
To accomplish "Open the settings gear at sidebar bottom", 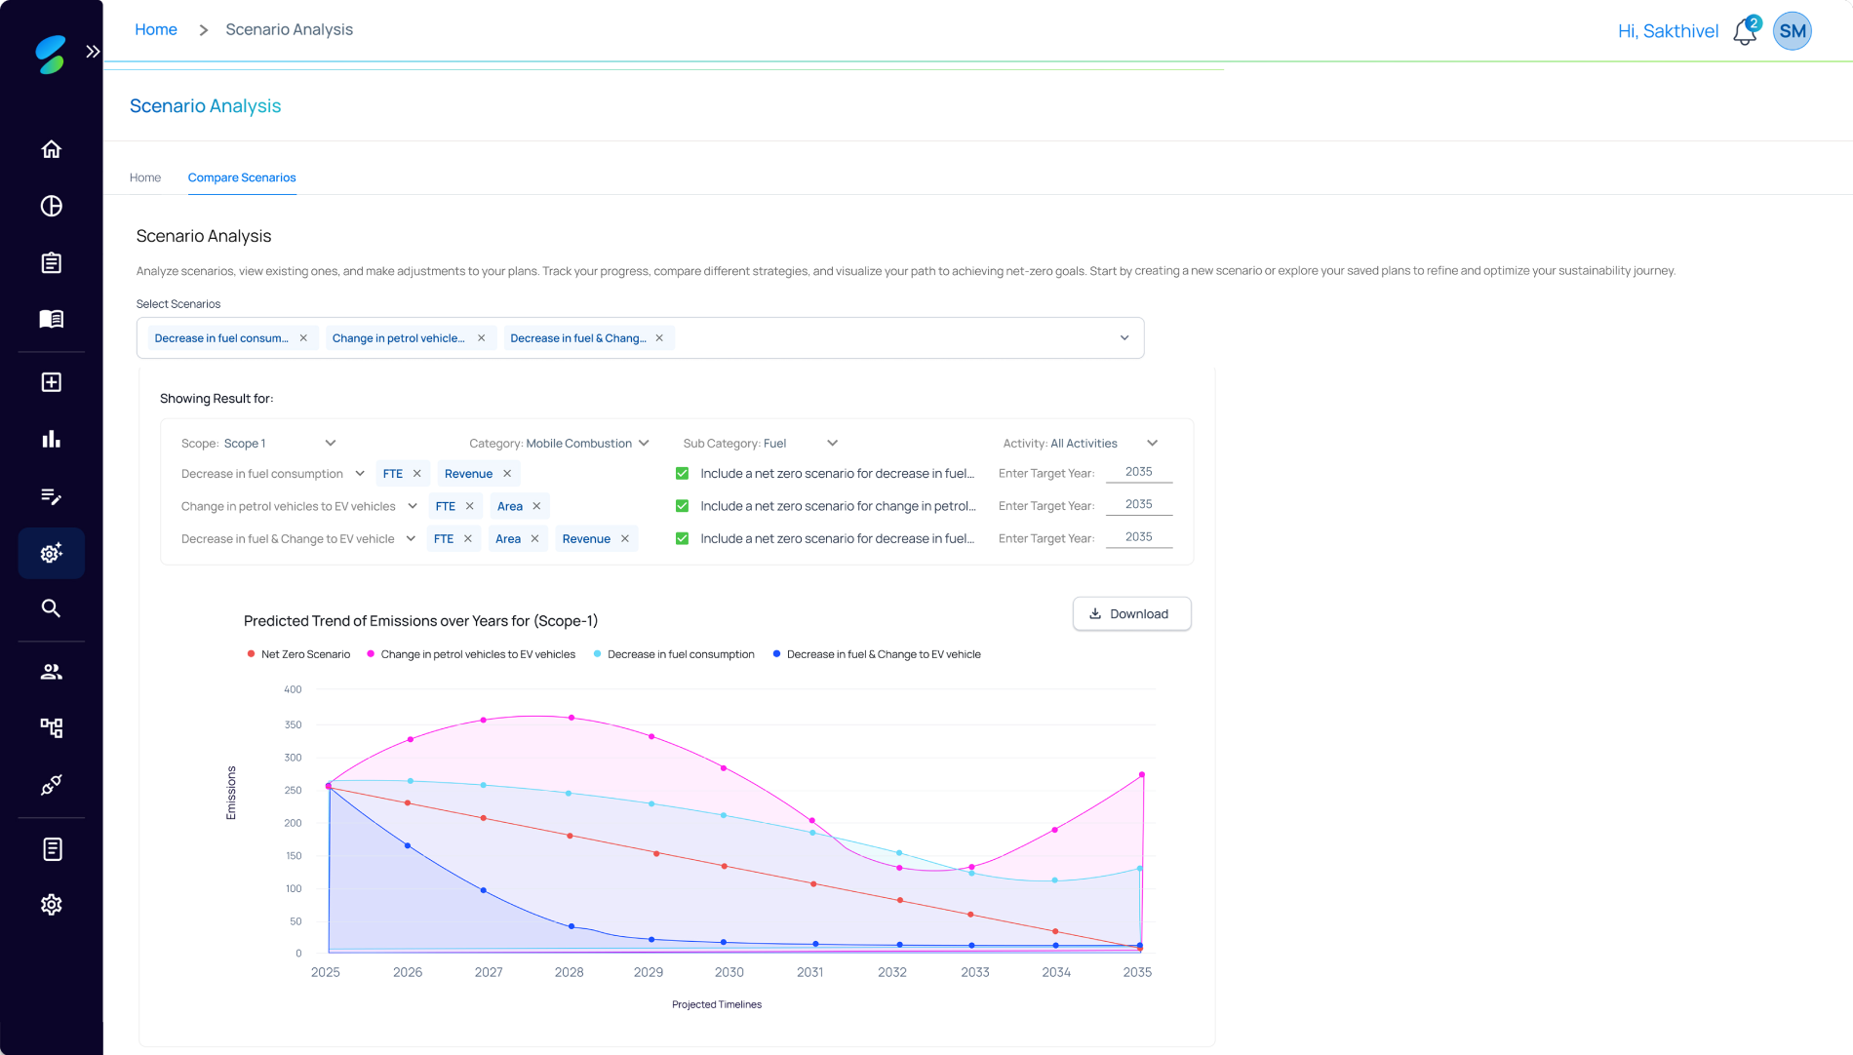I will 52,905.
